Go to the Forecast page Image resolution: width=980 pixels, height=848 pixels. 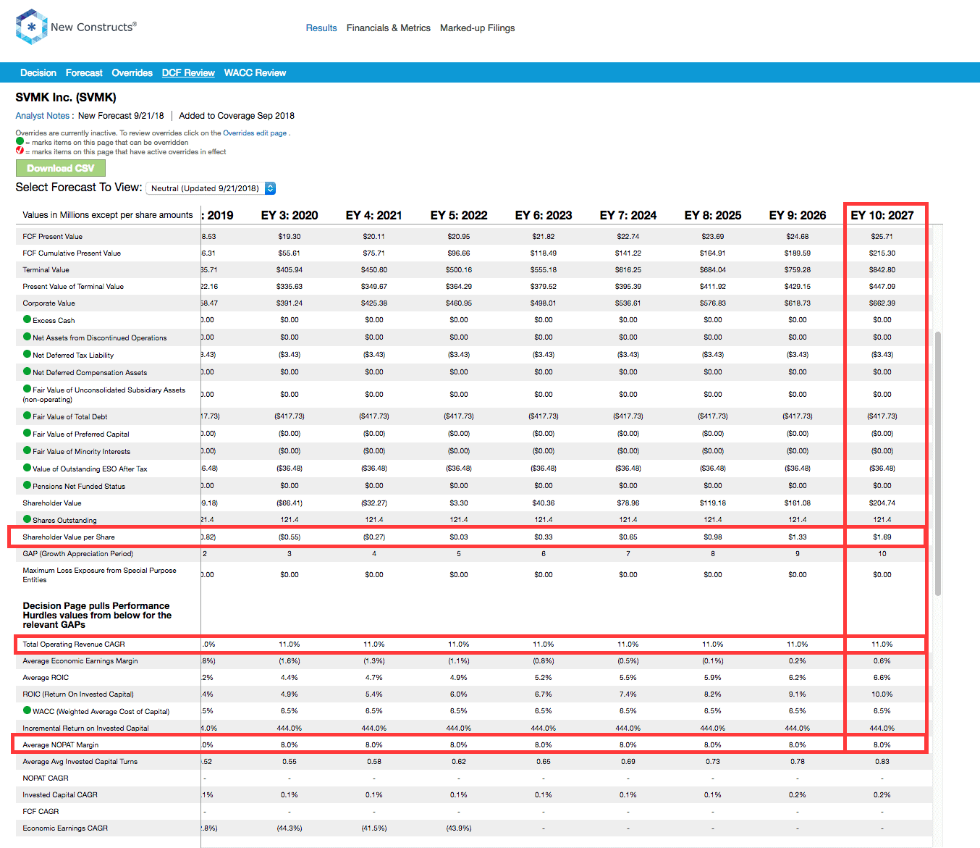(x=84, y=73)
